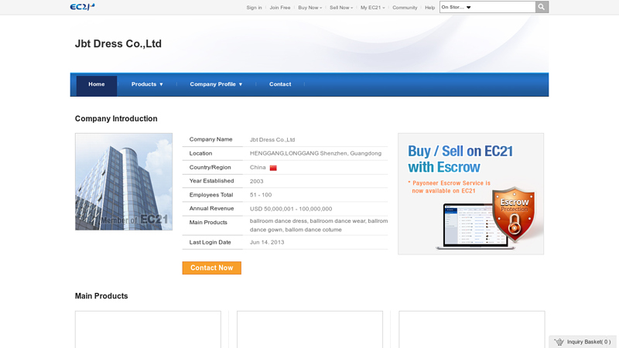The height and width of the screenshot is (348, 619).
Task: Click the year established value 2003
Action: pyautogui.click(x=256, y=181)
